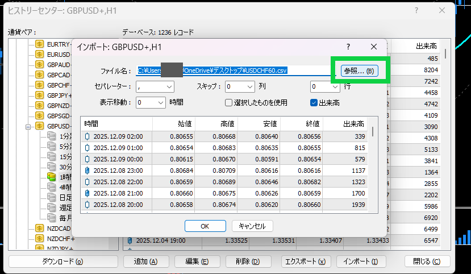This screenshot has height=274, width=471.
Task: Collapse the GBPUSD+ tree node
Action: click(x=27, y=126)
